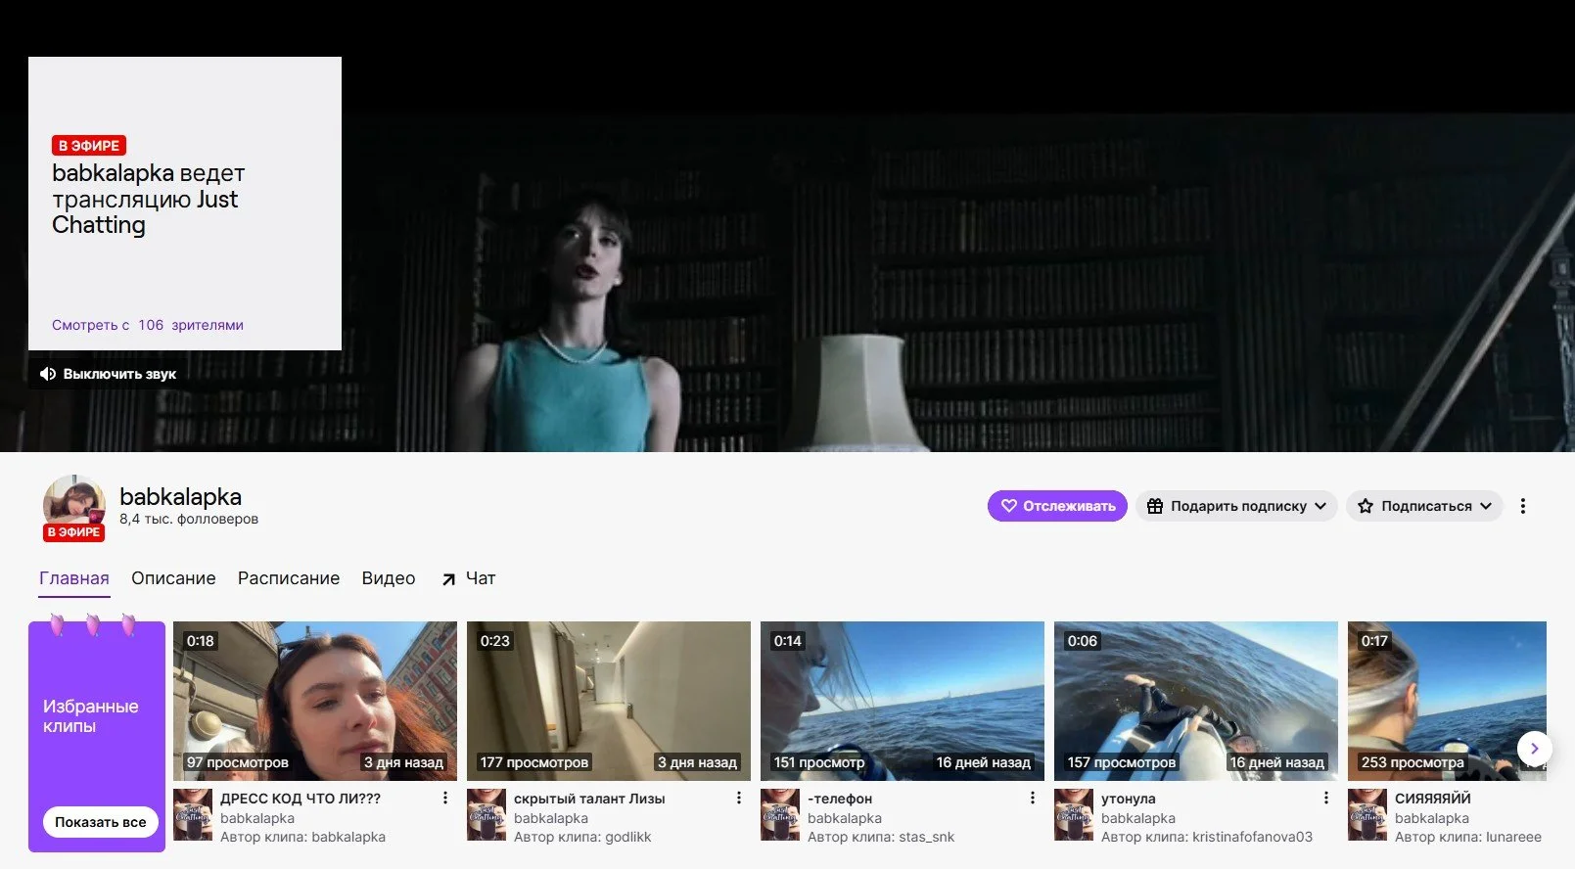Viewport: 1575px width, 869px height.
Task: Pop out Чат with arrow icon
Action: [469, 578]
